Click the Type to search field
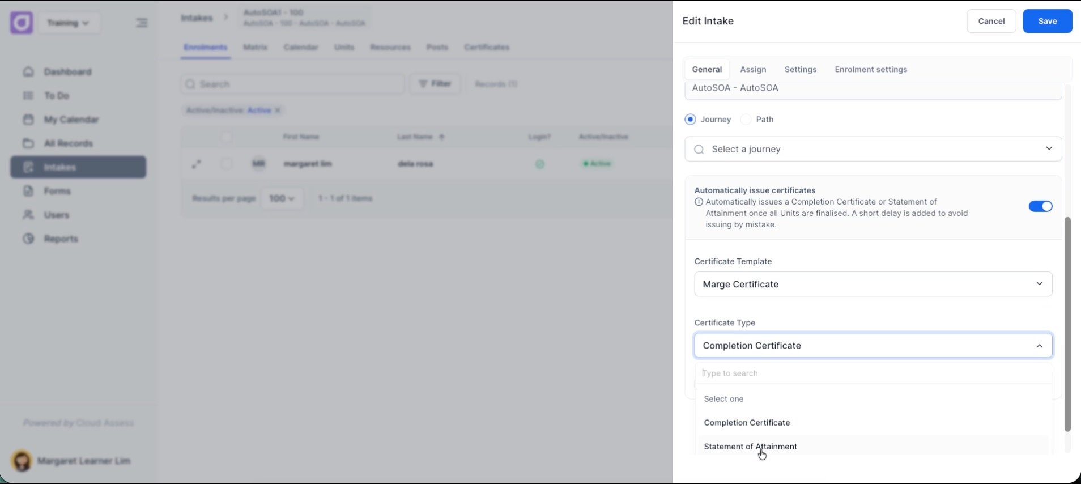Viewport: 1081px width, 484px height. 873,373
